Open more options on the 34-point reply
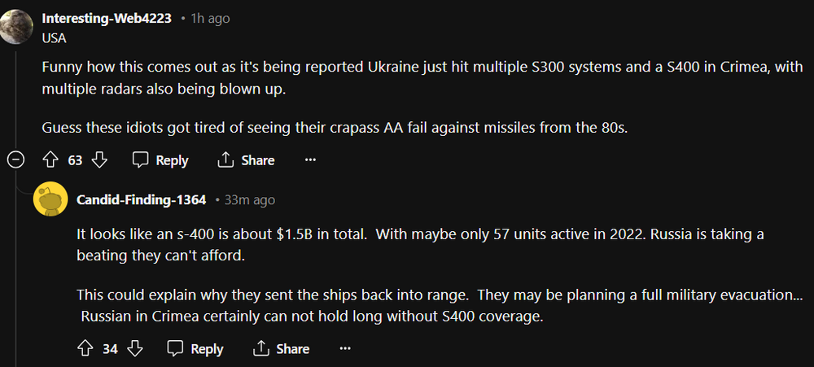Image resolution: width=814 pixels, height=367 pixels. [x=345, y=349]
